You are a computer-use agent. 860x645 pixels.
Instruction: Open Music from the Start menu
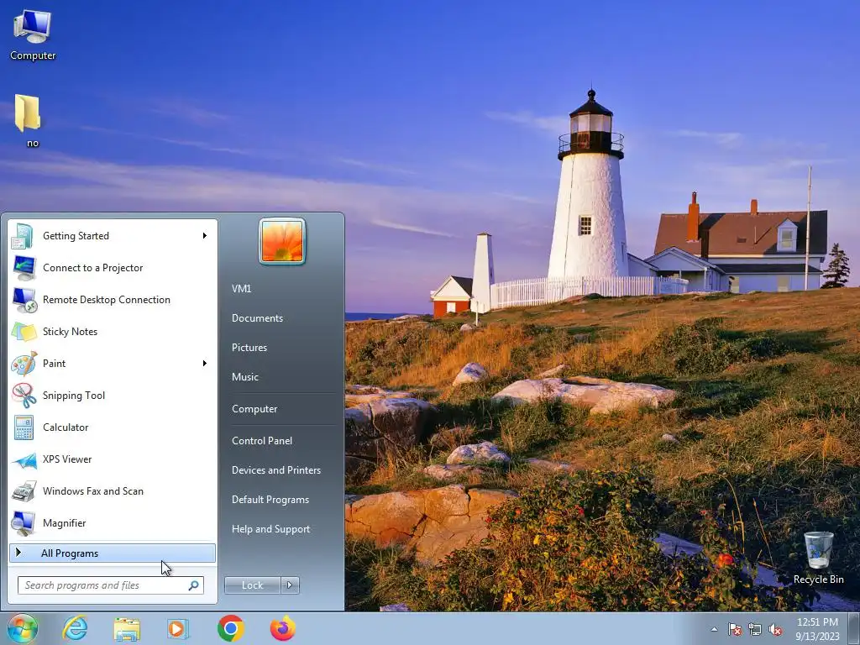click(244, 377)
